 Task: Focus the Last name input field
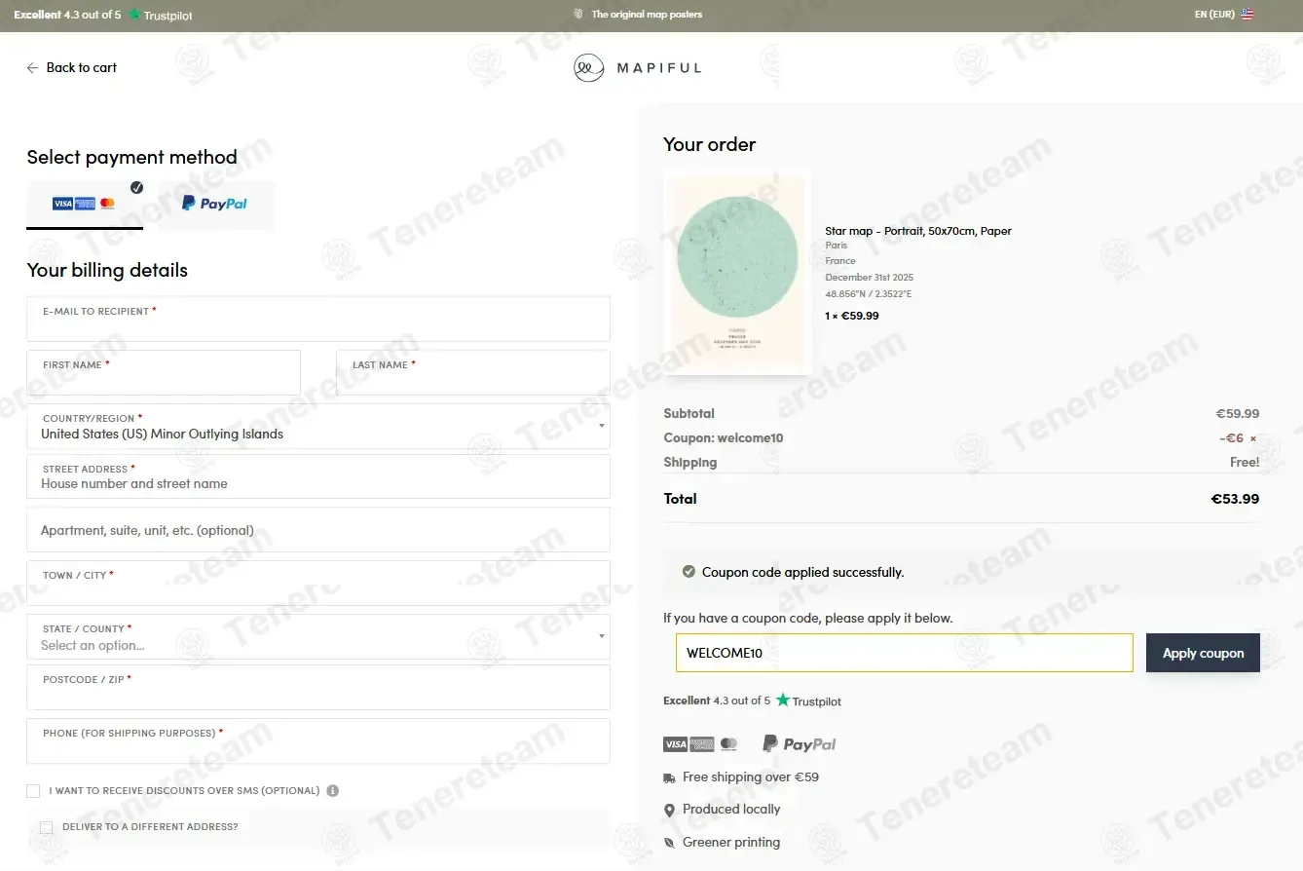473,372
